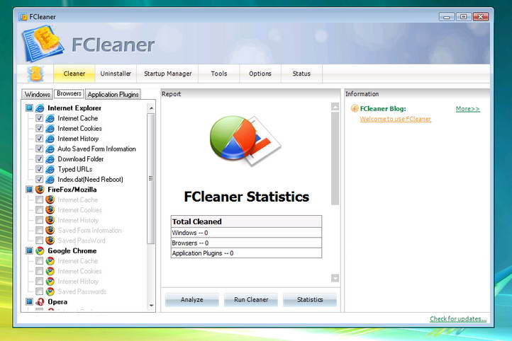This screenshot has height=341, width=512.
Task: Click the Chrome icon beside Internet History
Action: coord(50,281)
